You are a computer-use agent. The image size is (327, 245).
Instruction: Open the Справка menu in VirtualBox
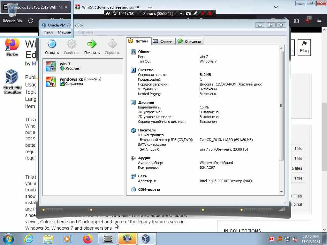(x=86, y=32)
